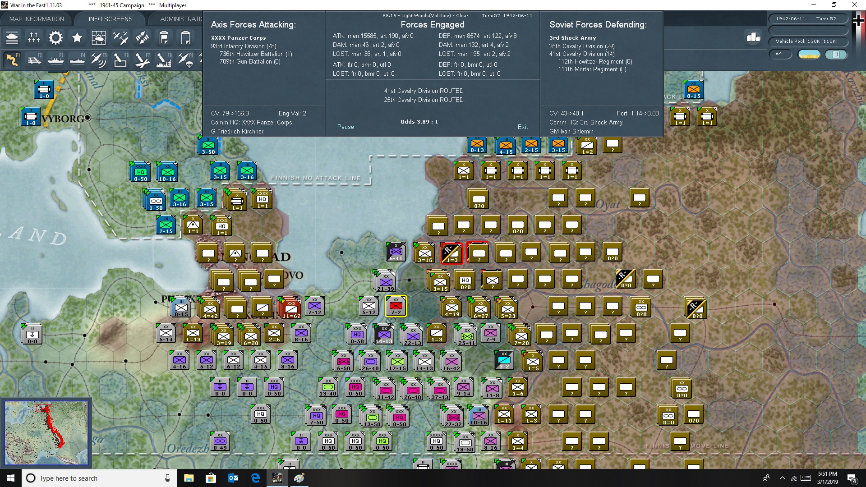The width and height of the screenshot is (866, 487).
Task: Select the F9 air transport mode
Action: pos(185,60)
